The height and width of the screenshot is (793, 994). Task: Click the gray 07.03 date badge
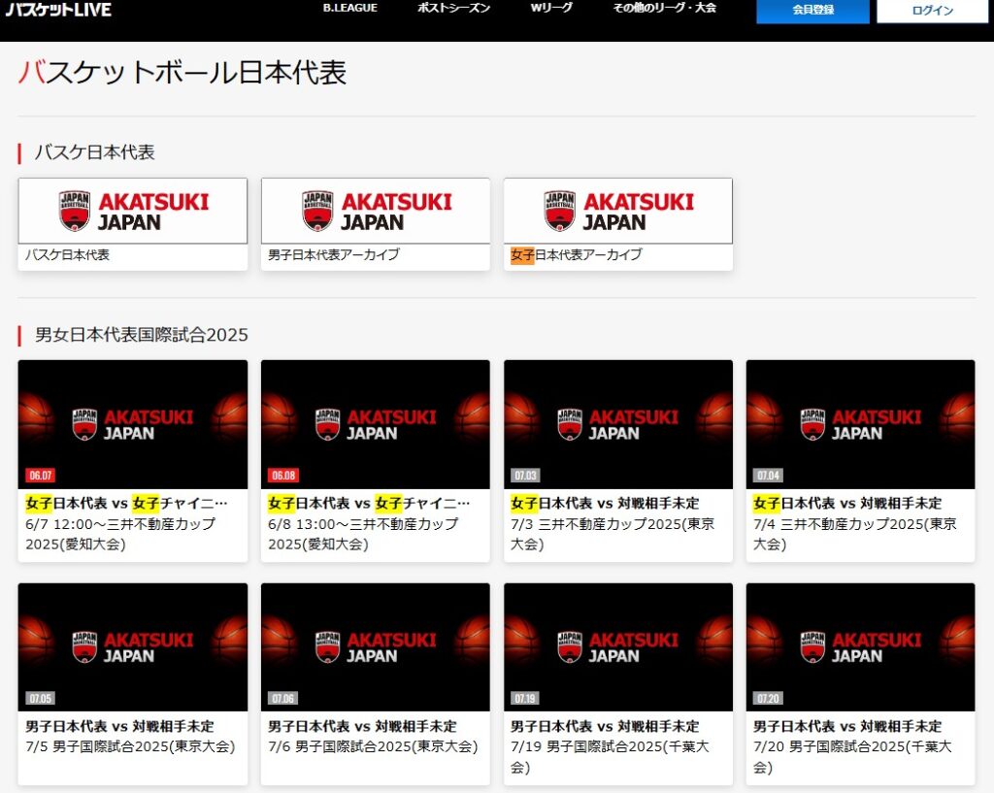pyautogui.click(x=525, y=476)
